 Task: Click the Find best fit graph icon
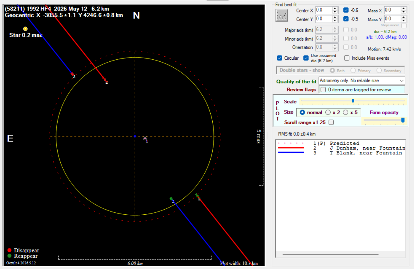tap(282, 15)
